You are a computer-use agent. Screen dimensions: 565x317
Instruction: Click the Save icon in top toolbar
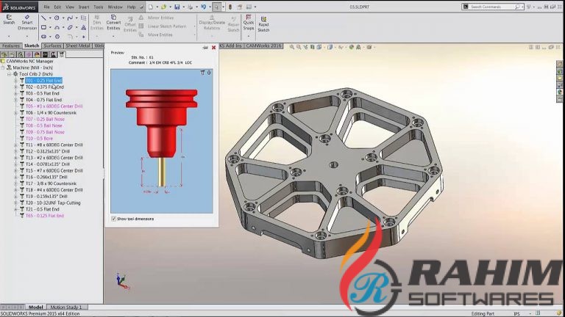click(177, 7)
